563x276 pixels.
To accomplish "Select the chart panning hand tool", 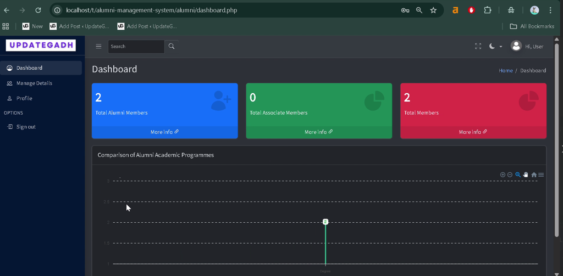I will coord(526,175).
